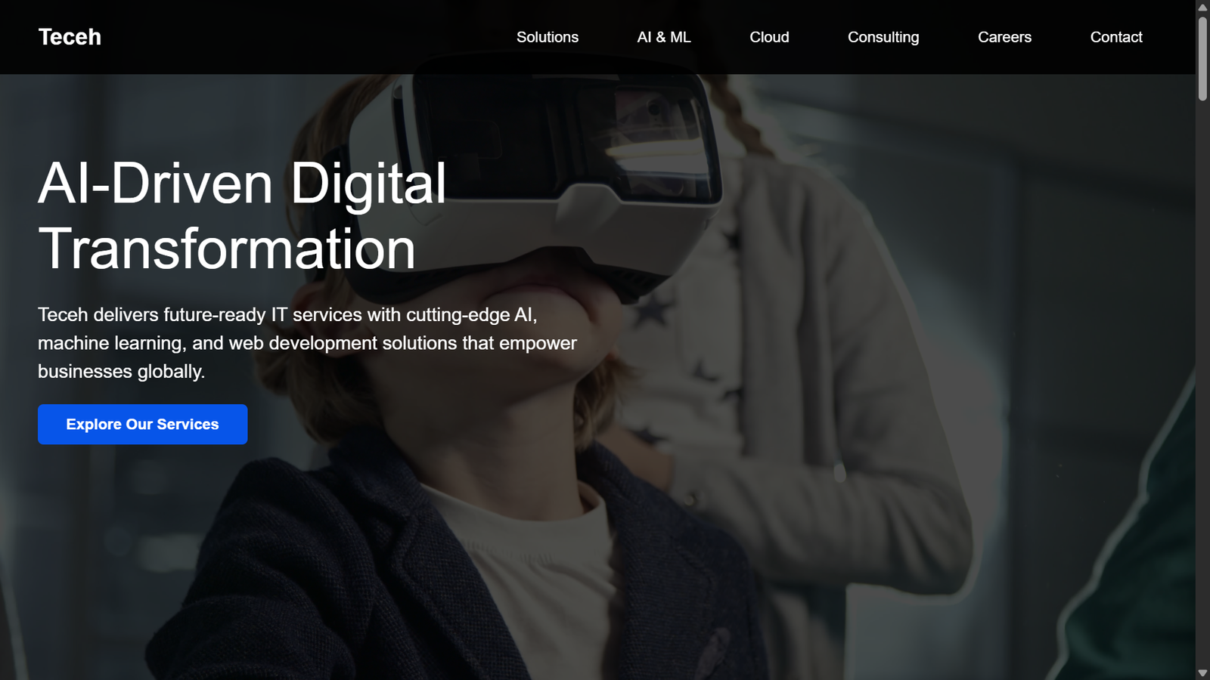Click the scrollbar up arrow
This screenshot has width=1210, height=680.
coord(1202,7)
